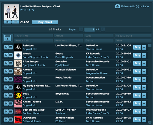Open the Electro House genre for Rototom

(x=94, y=49)
